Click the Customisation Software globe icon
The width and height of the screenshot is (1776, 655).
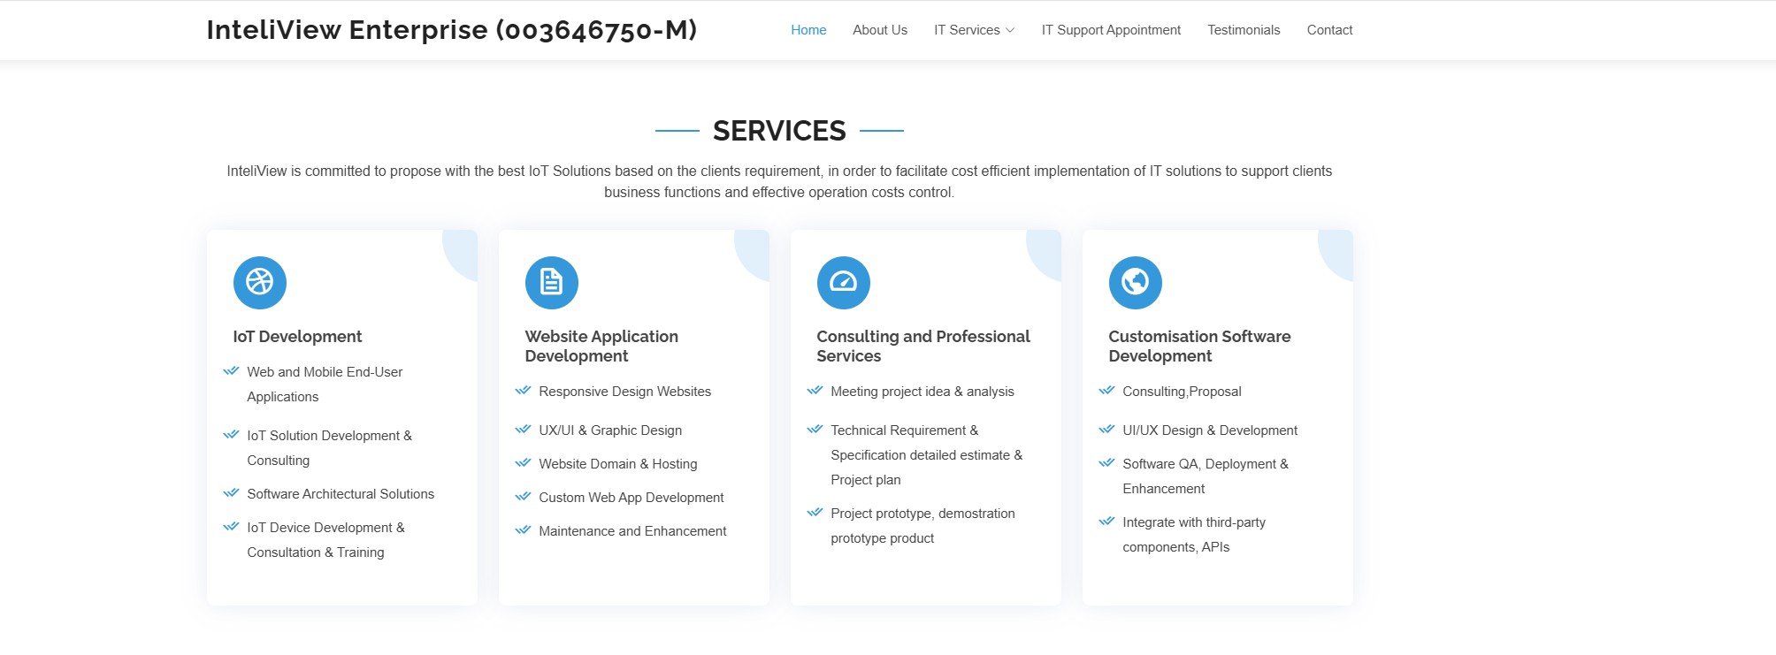point(1135,282)
